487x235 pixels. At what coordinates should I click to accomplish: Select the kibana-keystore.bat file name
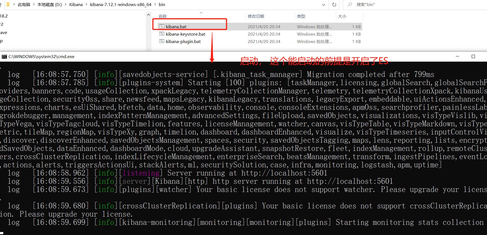[x=186, y=34]
